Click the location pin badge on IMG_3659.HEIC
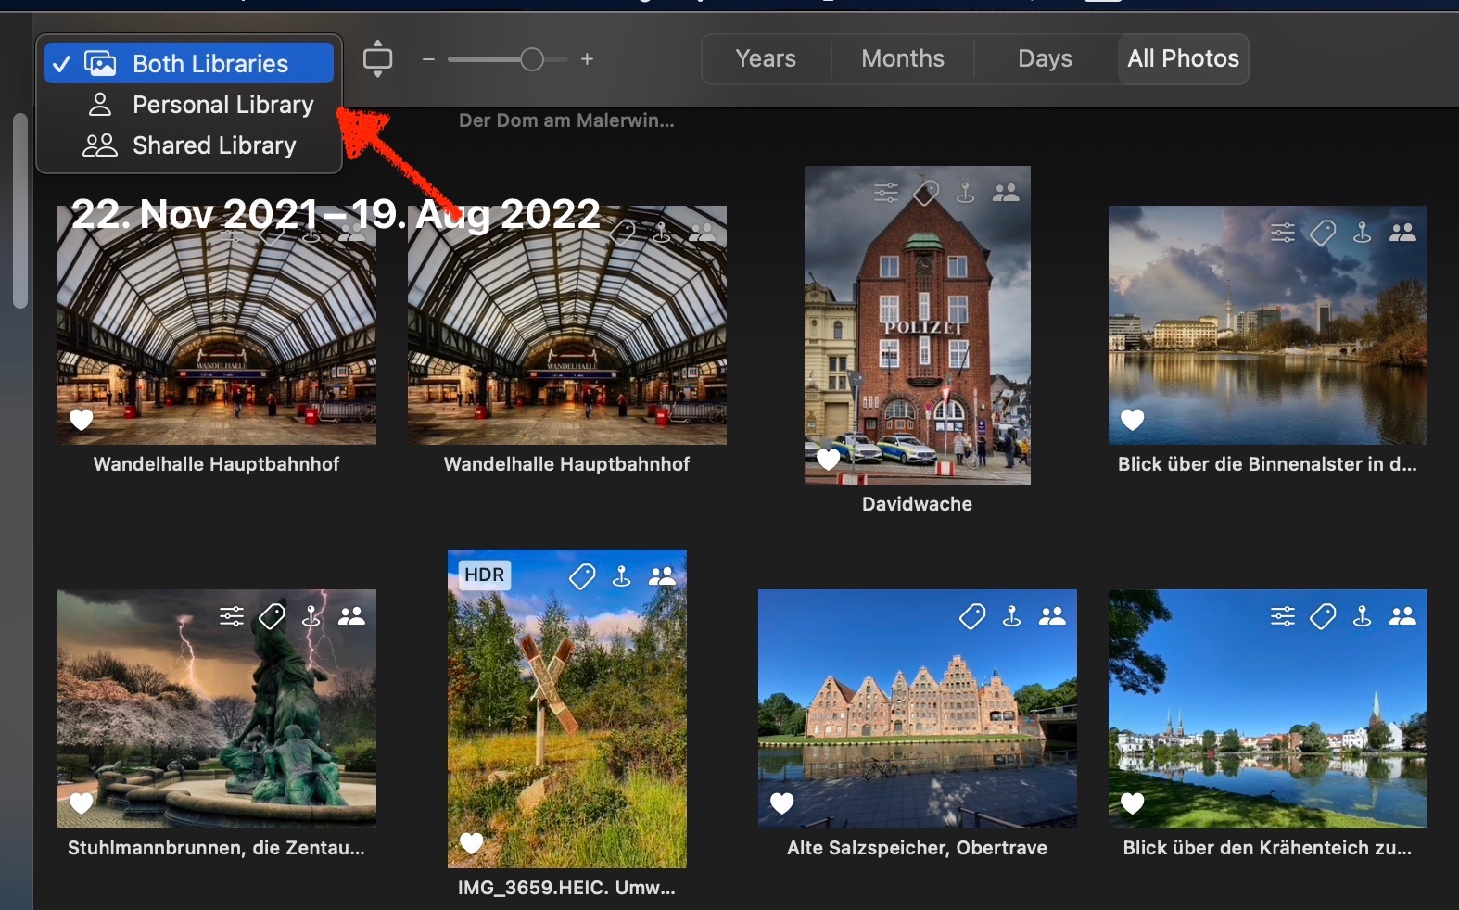Image resolution: width=1459 pixels, height=910 pixels. click(x=621, y=576)
